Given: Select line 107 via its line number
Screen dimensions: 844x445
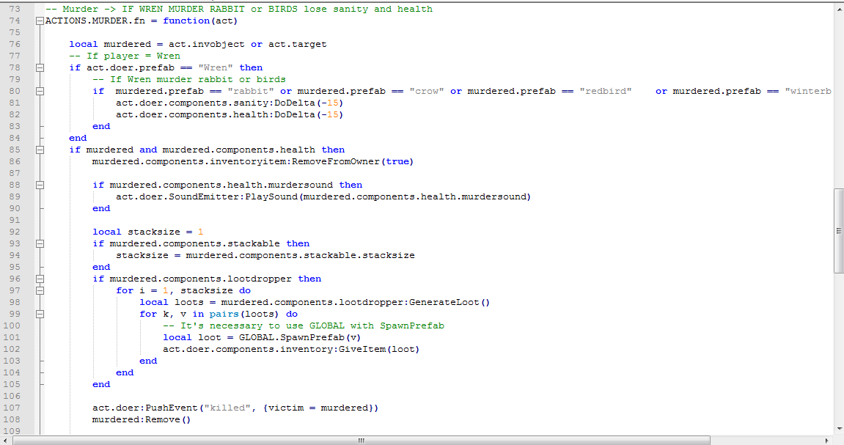Looking at the screenshot, I should pos(15,408).
